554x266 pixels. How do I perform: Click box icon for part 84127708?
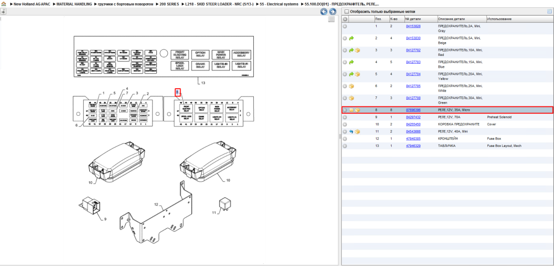click(351, 98)
